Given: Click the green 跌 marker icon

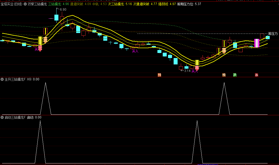Looking at the screenshot, I should 235,75.
